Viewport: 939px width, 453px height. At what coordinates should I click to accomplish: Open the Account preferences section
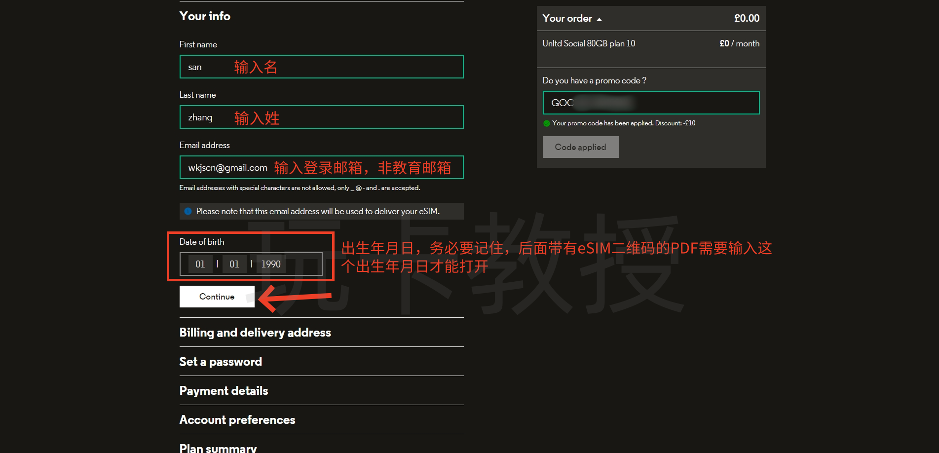click(x=237, y=420)
